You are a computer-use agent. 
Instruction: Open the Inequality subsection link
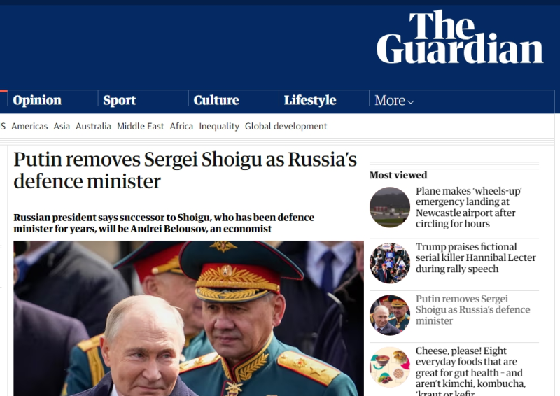pos(219,126)
